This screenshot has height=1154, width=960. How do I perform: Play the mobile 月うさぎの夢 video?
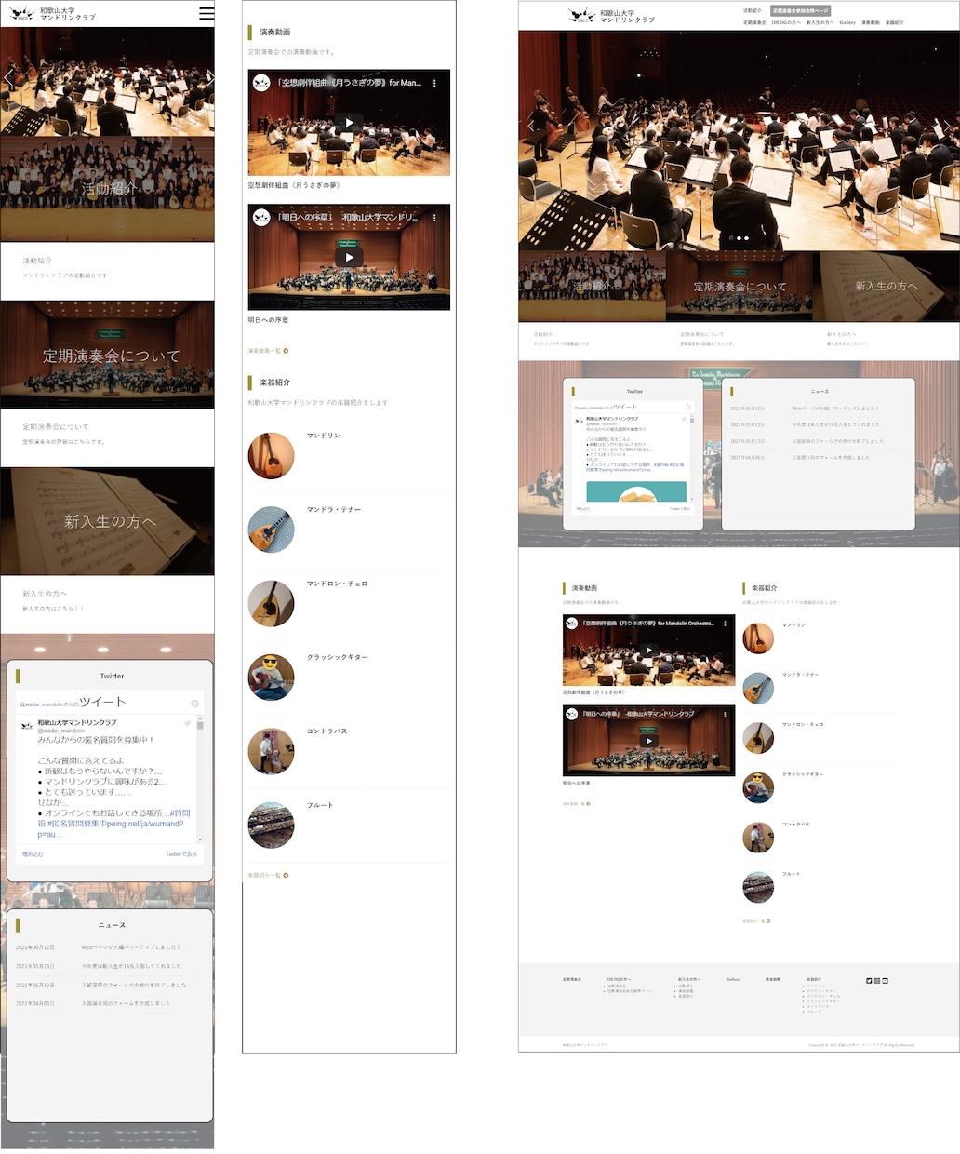pyautogui.click(x=349, y=122)
